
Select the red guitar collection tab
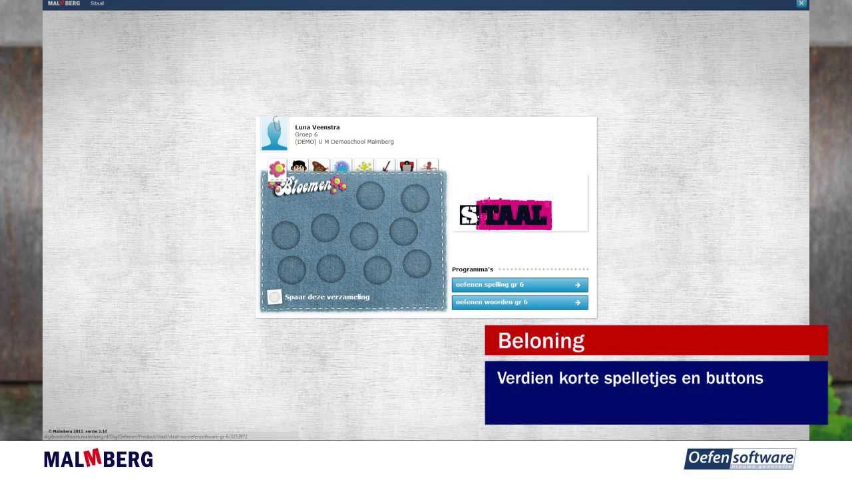385,166
